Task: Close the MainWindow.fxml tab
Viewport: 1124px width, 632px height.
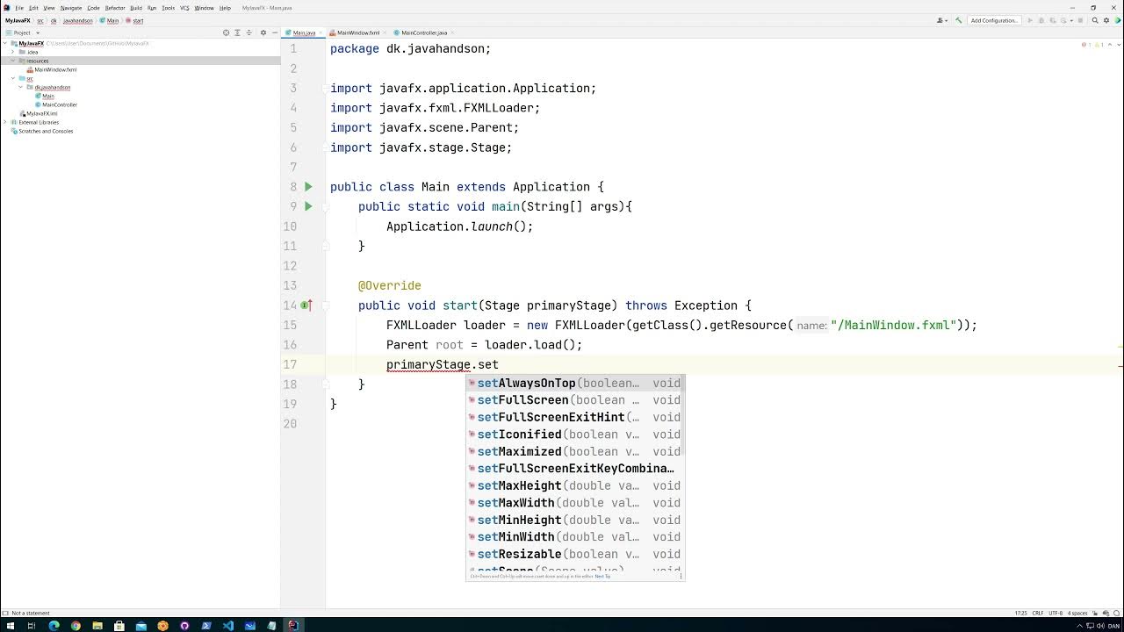Action: (385, 32)
